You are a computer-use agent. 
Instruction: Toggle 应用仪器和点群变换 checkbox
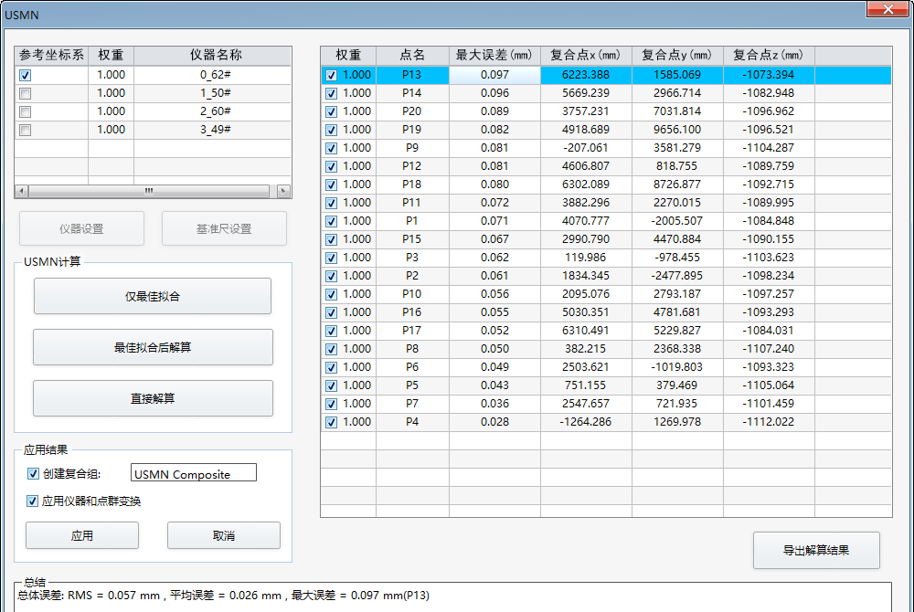[x=34, y=501]
